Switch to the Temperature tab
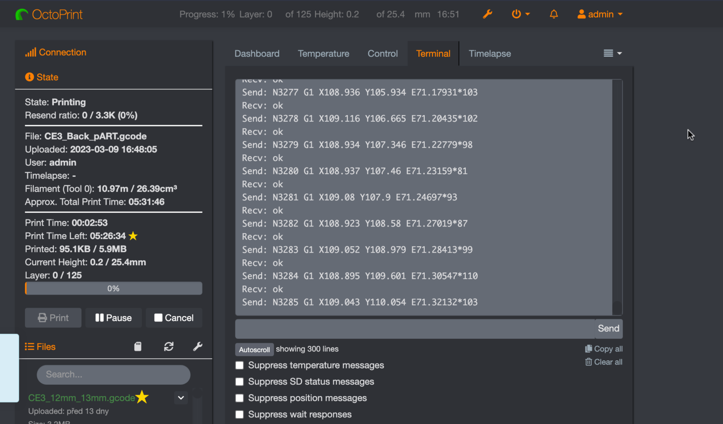This screenshot has height=424, width=723. coord(323,54)
